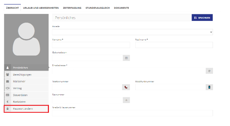Viewport: 230px width, 126px height.
Task: Click the lock icon next to Passwort ändern
Action: pyautogui.click(x=8, y=109)
